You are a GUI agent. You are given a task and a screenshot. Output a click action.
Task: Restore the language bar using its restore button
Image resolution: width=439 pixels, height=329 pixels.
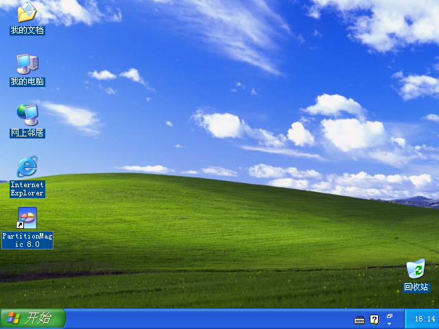point(390,315)
